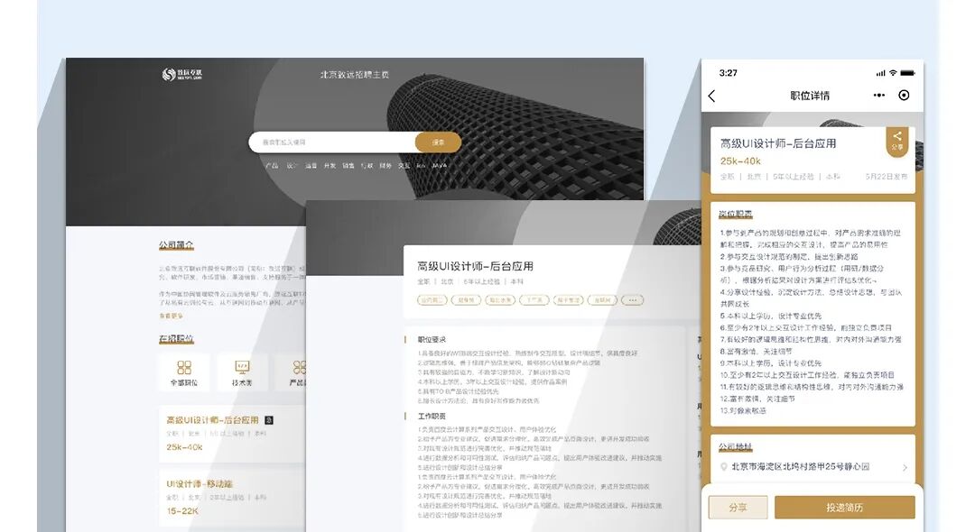This screenshot has width=975, height=532.
Task: Select the JAVA quick keyword under search
Action: pos(440,166)
